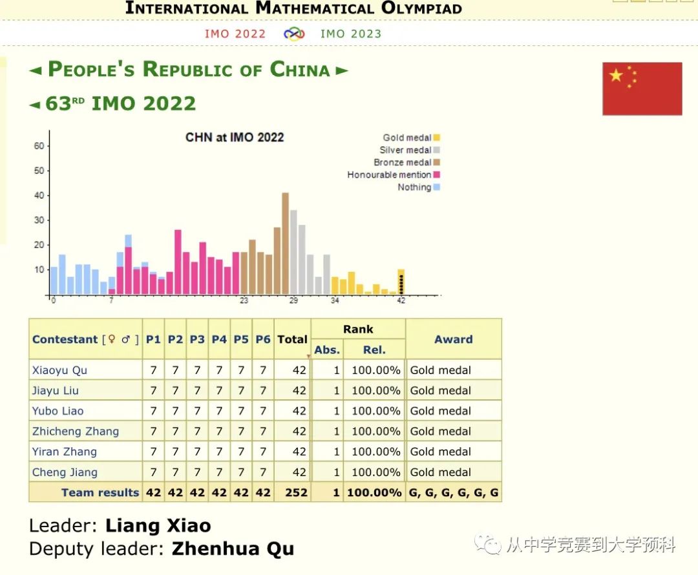Open contestant Yubo Liao's profile
This screenshot has width=698, height=575.
pyautogui.click(x=58, y=412)
